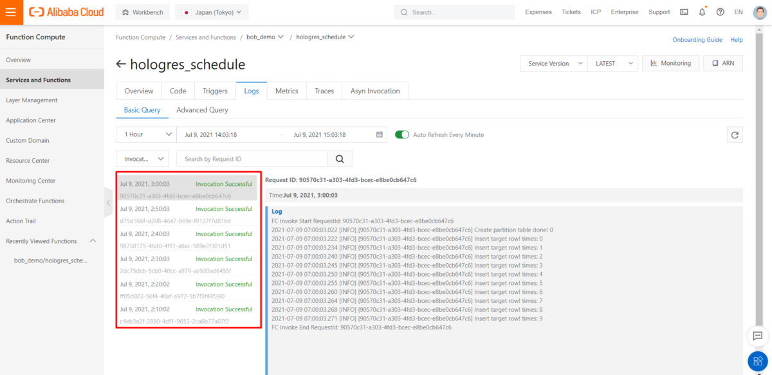Open Services and Functions in sidebar
Viewport: 772px width, 375px height.
[51, 80]
